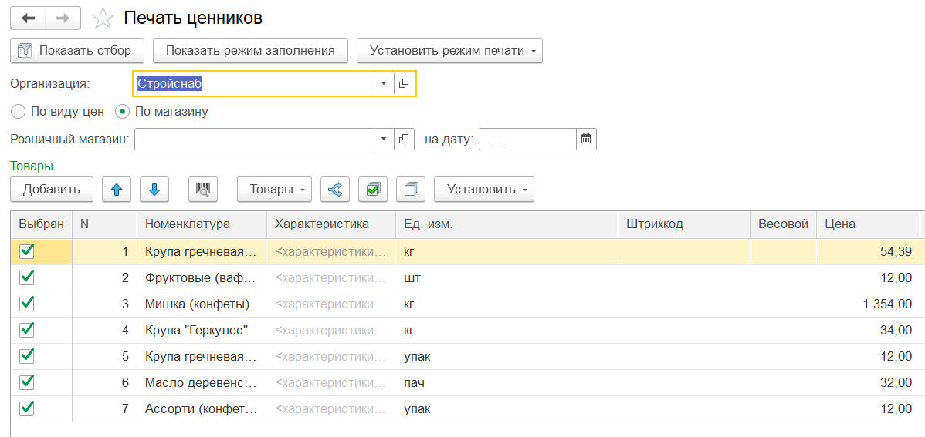Go back with the left arrow button

coord(28,18)
